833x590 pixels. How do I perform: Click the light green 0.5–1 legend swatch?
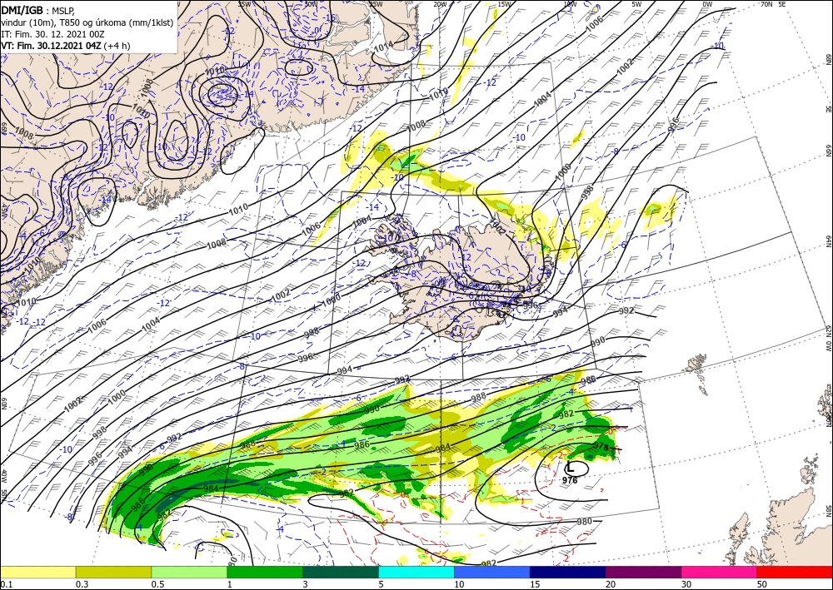pos(189,572)
